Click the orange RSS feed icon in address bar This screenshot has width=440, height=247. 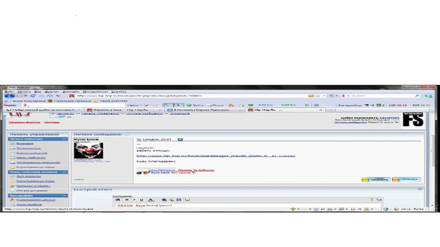click(x=311, y=96)
